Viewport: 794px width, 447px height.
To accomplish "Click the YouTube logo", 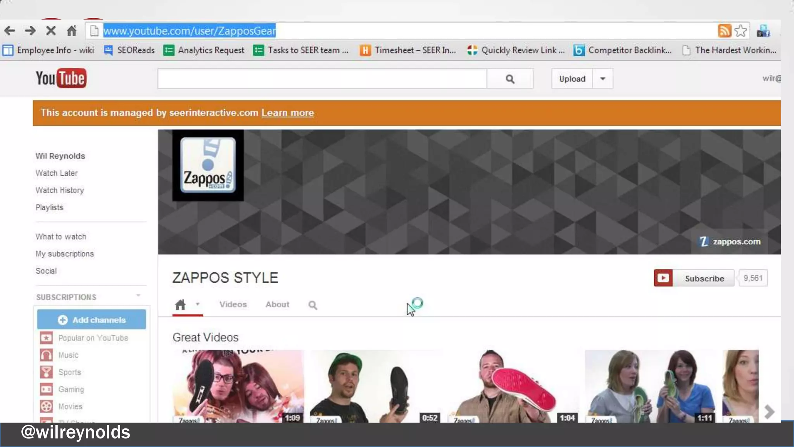I will pos(61,78).
